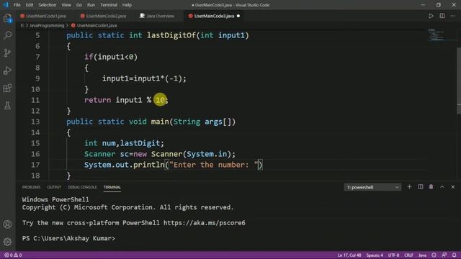Click 'lastDigitOf' method name on line 5
The width and height of the screenshot is (461, 259).
pos(171,35)
